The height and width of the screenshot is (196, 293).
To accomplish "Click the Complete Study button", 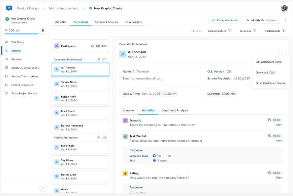I will 225,20.
